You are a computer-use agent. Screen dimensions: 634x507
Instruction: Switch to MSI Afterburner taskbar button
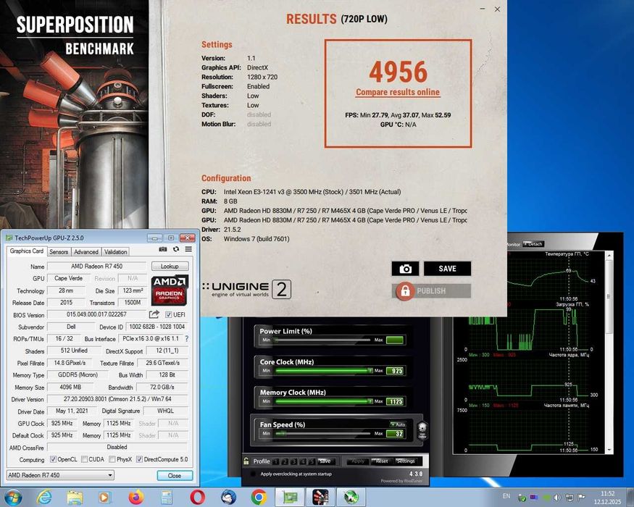[x=351, y=498]
